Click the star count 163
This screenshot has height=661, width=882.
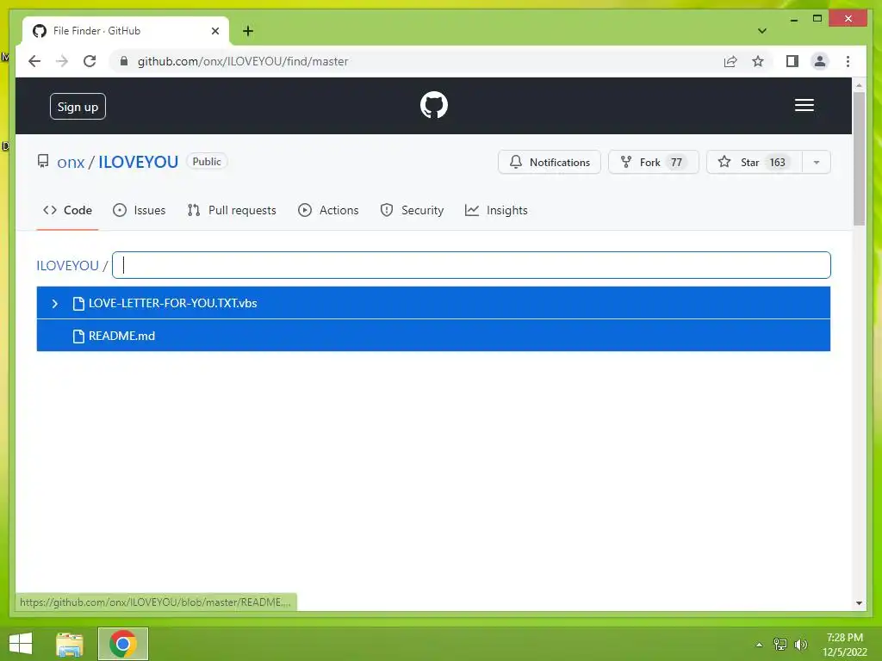click(777, 163)
